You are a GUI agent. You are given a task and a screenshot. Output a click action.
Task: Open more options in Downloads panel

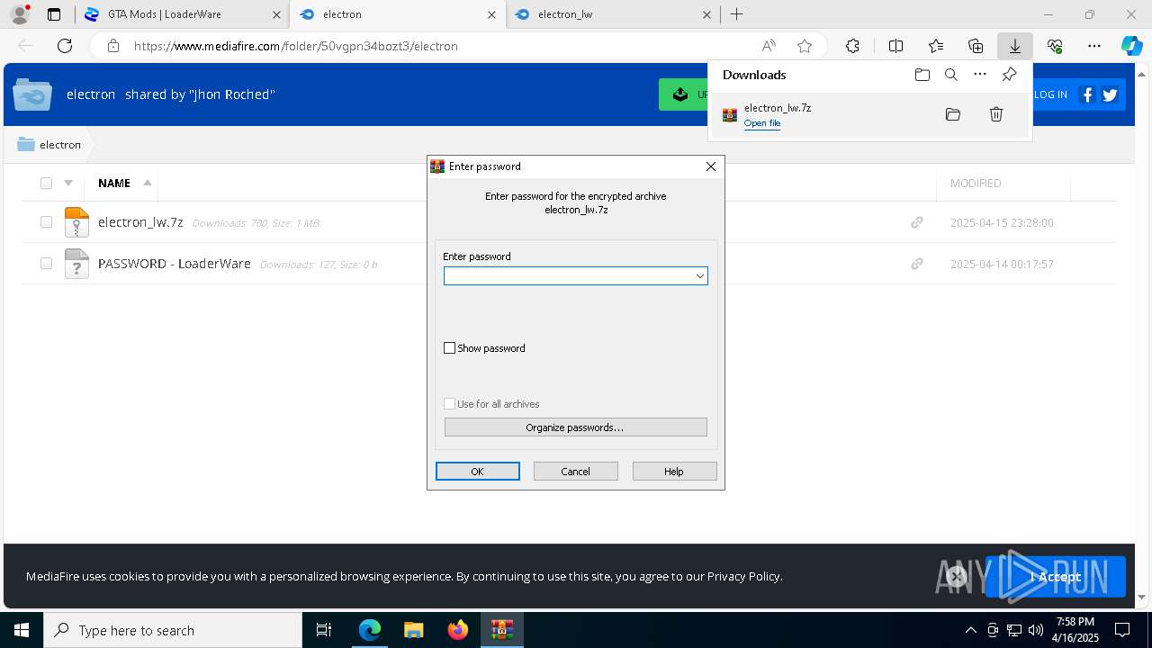coord(980,75)
